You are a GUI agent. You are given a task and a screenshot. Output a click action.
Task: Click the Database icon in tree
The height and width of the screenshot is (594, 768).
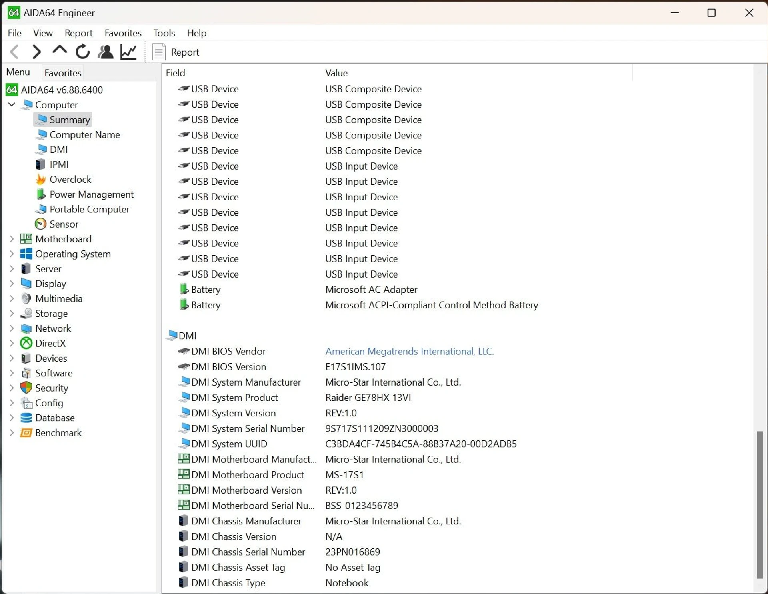click(26, 418)
